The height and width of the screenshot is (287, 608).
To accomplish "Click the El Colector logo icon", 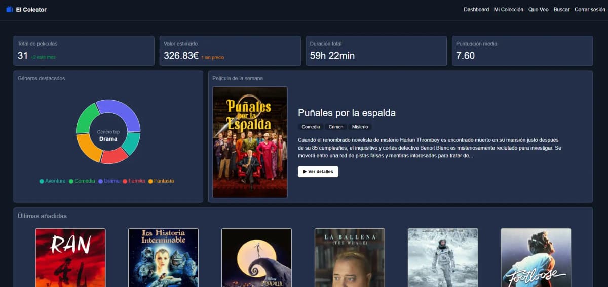I will coord(10,10).
